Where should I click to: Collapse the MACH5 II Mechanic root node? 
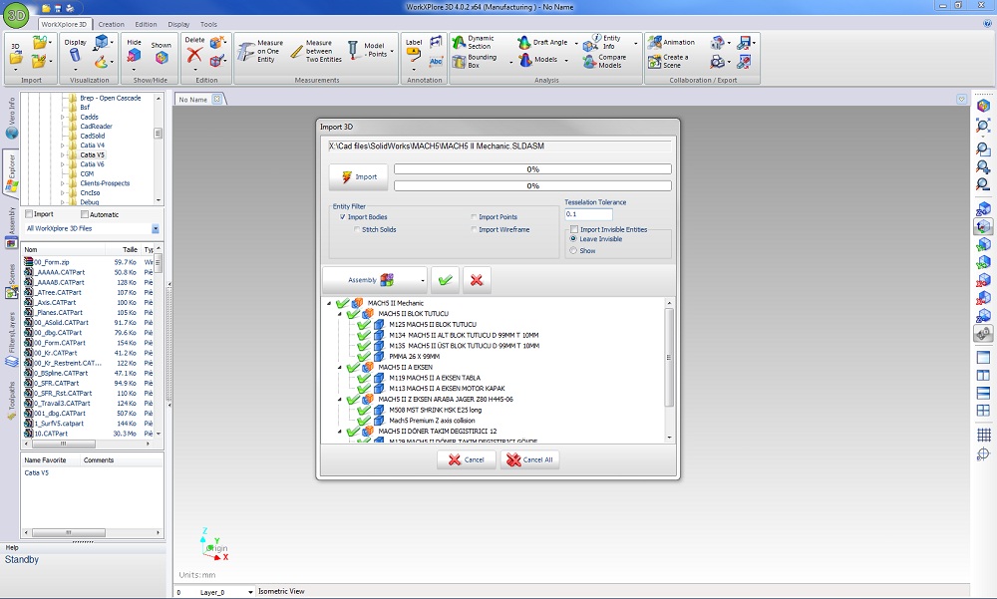click(329, 303)
